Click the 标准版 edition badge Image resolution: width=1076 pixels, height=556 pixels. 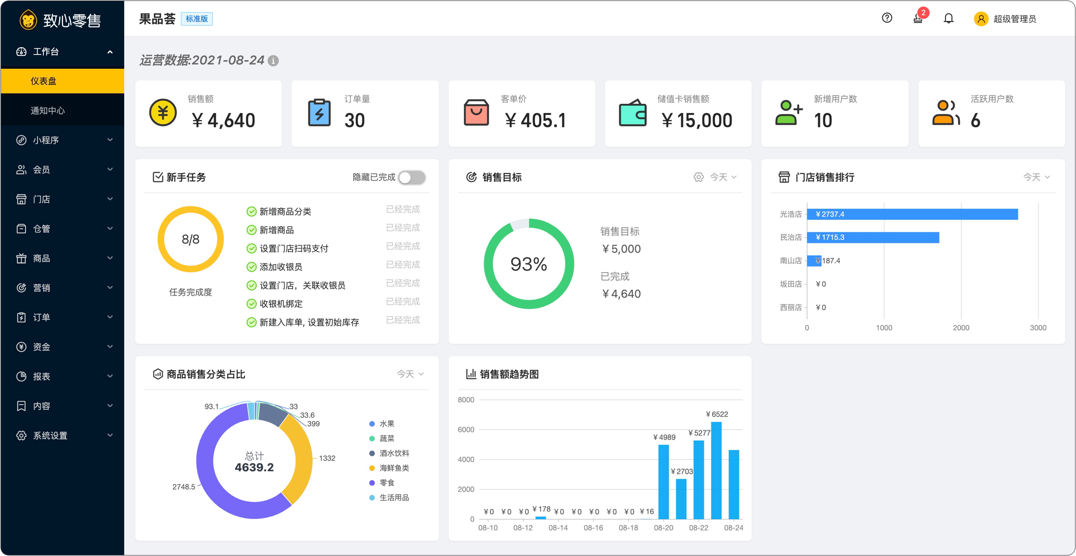click(197, 19)
